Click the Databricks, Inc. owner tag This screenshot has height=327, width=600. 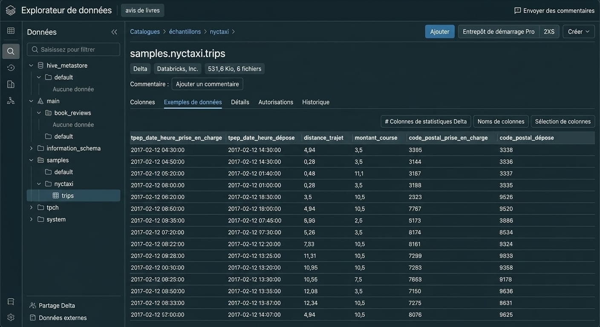178,69
